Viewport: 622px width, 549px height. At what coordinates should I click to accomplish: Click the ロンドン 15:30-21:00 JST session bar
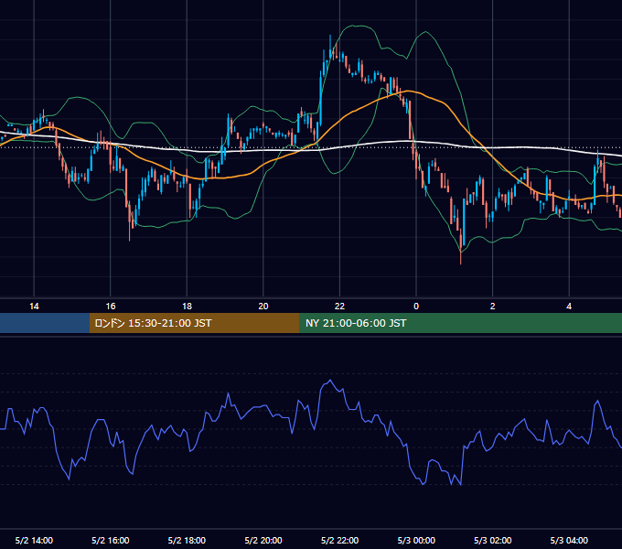coord(194,323)
